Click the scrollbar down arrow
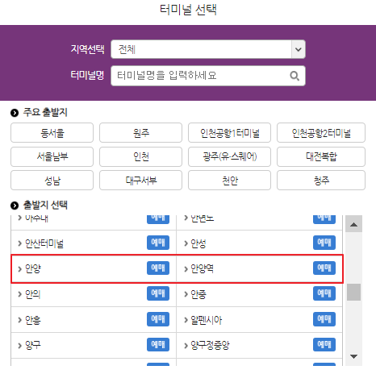The width and height of the screenshot is (376, 374). [x=353, y=356]
